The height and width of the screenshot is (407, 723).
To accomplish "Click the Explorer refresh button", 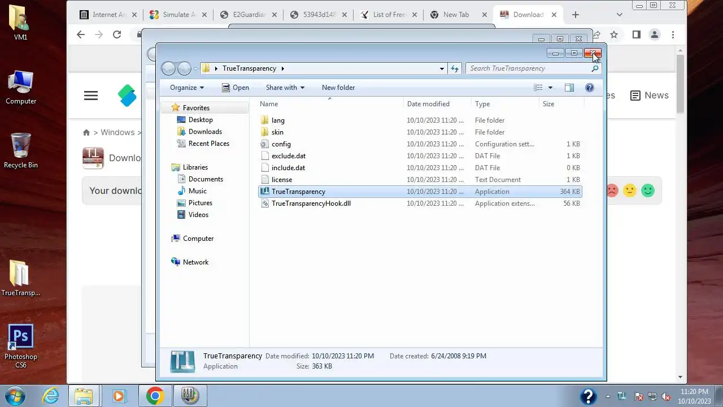I will [455, 68].
